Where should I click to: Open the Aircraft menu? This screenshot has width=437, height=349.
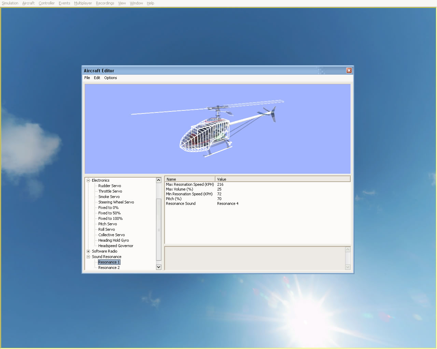[x=28, y=3]
